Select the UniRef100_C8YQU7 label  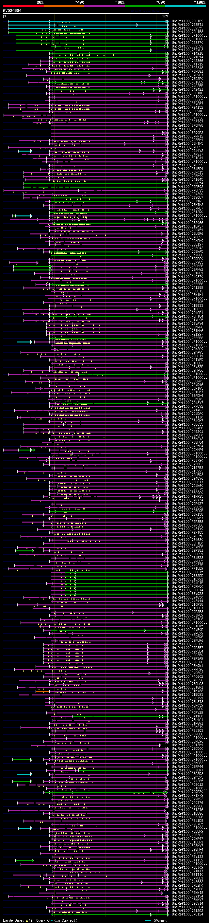(187, 197)
